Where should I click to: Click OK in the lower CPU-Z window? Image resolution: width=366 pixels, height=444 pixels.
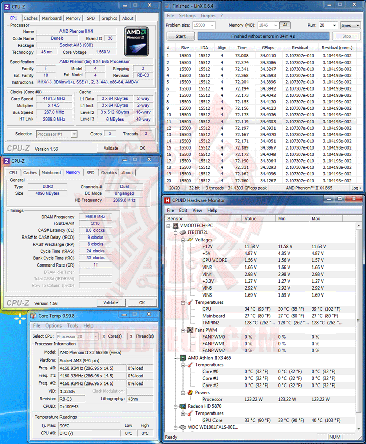pos(142,303)
